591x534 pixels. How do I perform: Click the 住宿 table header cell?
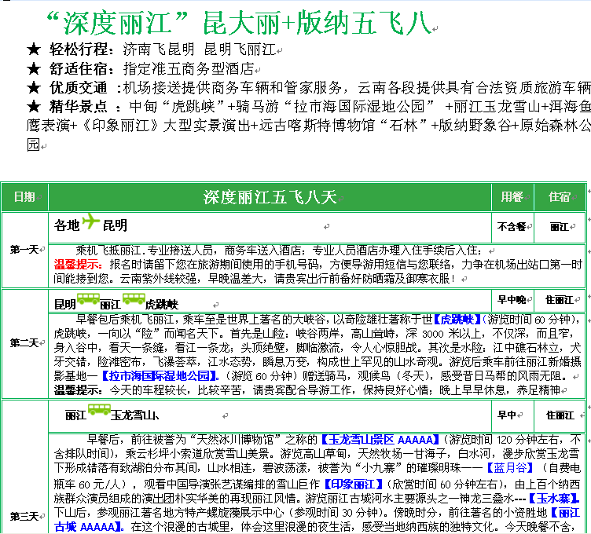tap(560, 196)
